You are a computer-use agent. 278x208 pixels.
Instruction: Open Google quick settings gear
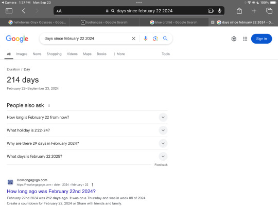(234, 39)
